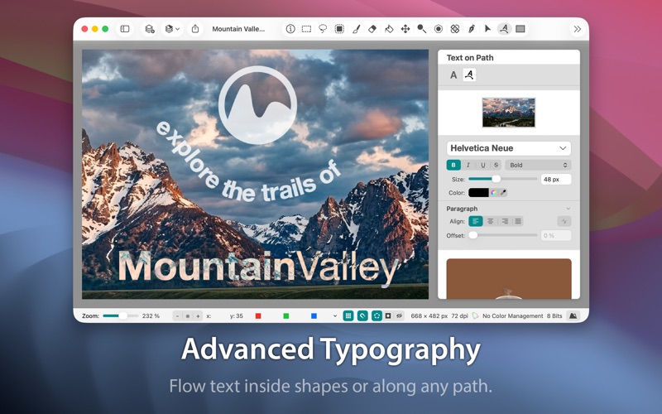Image resolution: width=662 pixels, height=414 pixels.
Task: Open the Bold font style popup
Action: click(539, 165)
